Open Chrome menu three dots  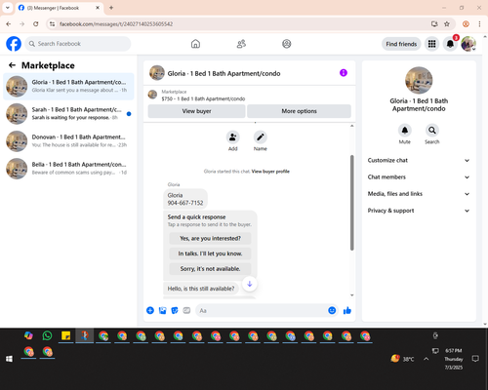pyautogui.click(x=479, y=24)
